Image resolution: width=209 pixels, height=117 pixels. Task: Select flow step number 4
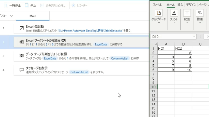point(4,70)
